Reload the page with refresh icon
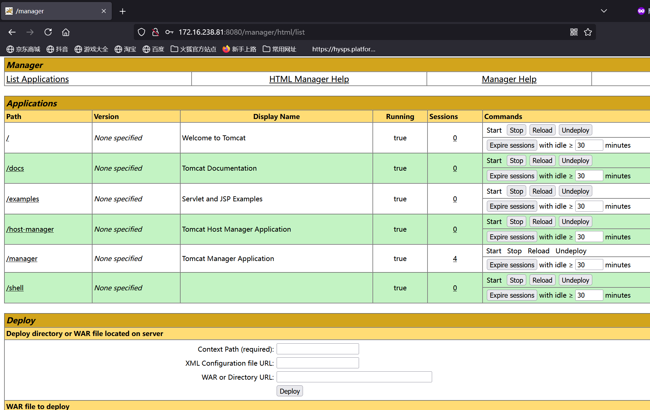The width and height of the screenshot is (650, 410). coord(48,32)
